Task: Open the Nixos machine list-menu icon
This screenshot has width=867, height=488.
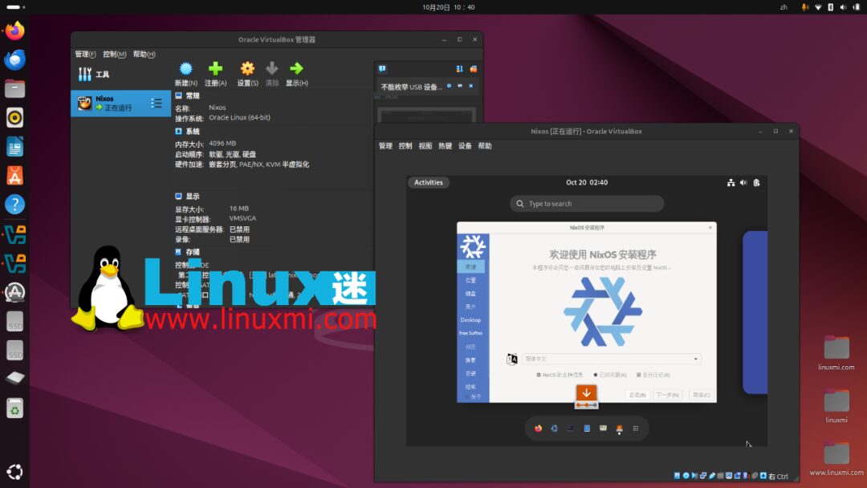Action: [157, 104]
